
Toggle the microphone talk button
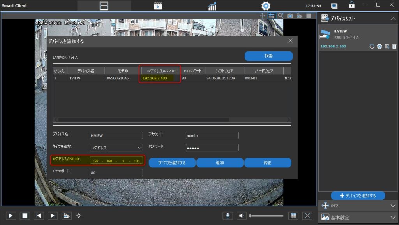tap(228, 216)
